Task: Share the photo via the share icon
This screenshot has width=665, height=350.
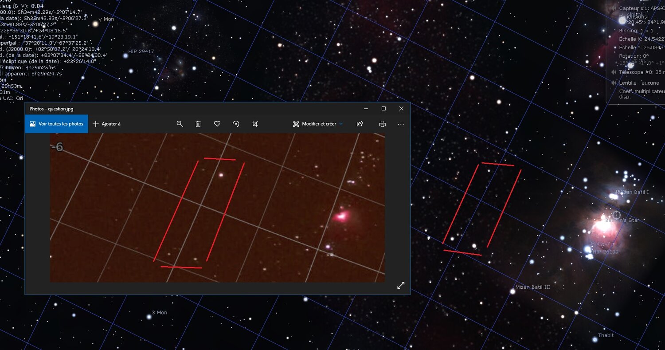Action: [x=360, y=124]
